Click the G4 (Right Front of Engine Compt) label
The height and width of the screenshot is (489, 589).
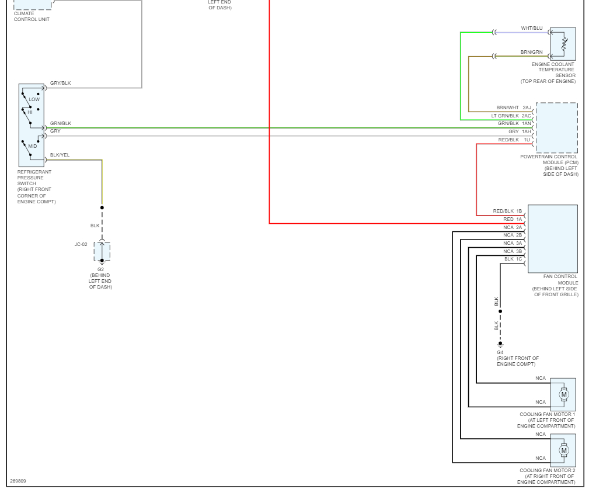tap(518, 358)
